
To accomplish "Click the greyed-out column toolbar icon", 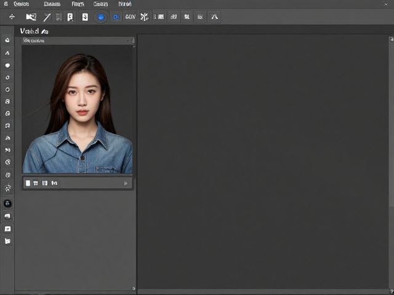I will tap(58, 17).
